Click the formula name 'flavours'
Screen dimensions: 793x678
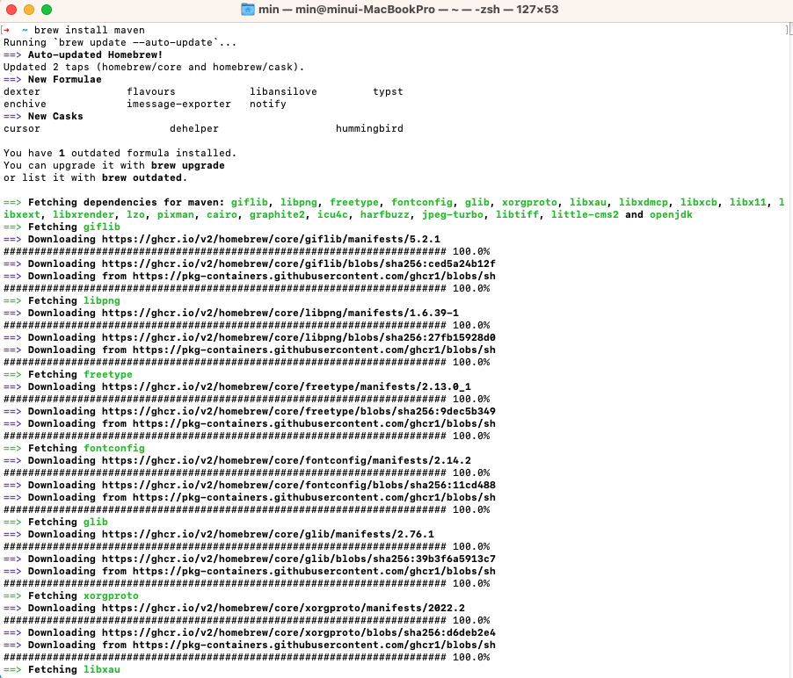click(150, 91)
